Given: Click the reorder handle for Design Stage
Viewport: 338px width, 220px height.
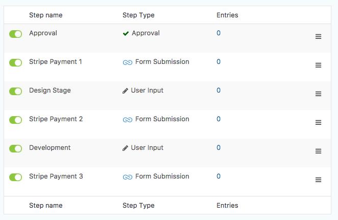Looking at the screenshot, I should click(318, 94).
